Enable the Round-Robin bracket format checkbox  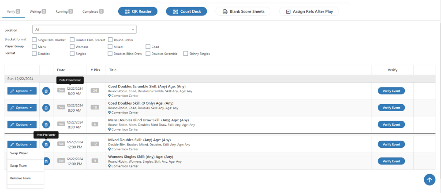(x=110, y=40)
